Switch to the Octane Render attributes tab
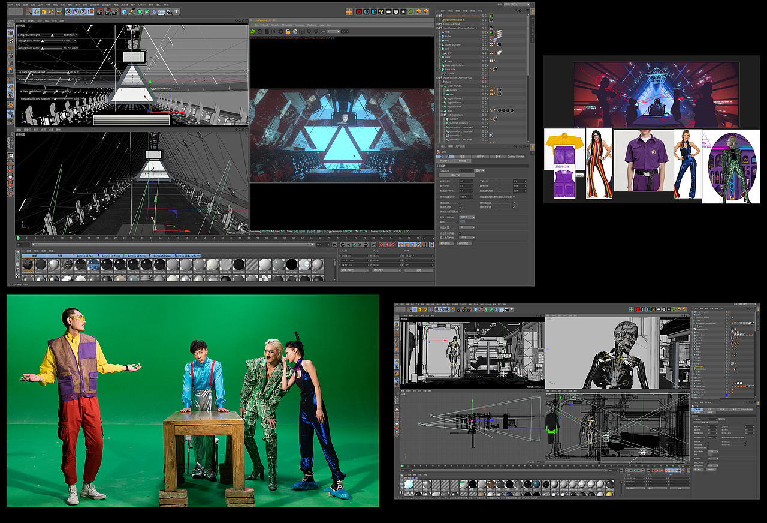The width and height of the screenshot is (767, 523). click(x=515, y=157)
